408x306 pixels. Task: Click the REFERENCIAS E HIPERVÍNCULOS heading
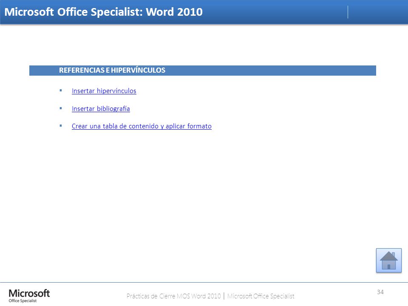coord(112,70)
